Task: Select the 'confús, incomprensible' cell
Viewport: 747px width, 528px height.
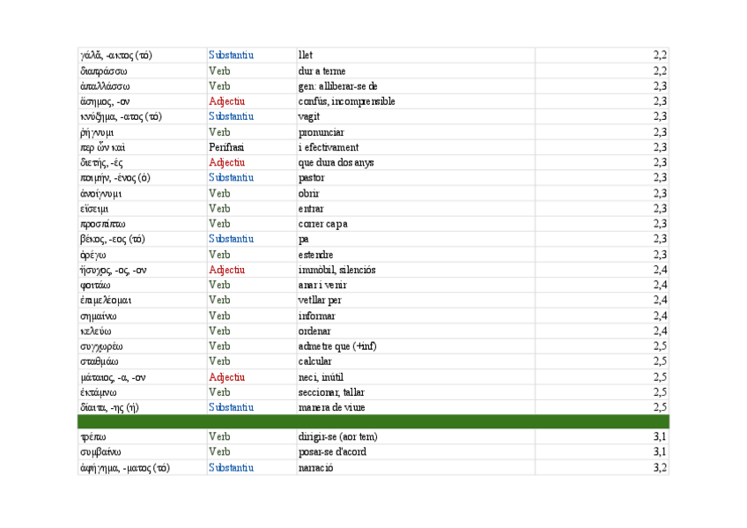Action: [346, 101]
